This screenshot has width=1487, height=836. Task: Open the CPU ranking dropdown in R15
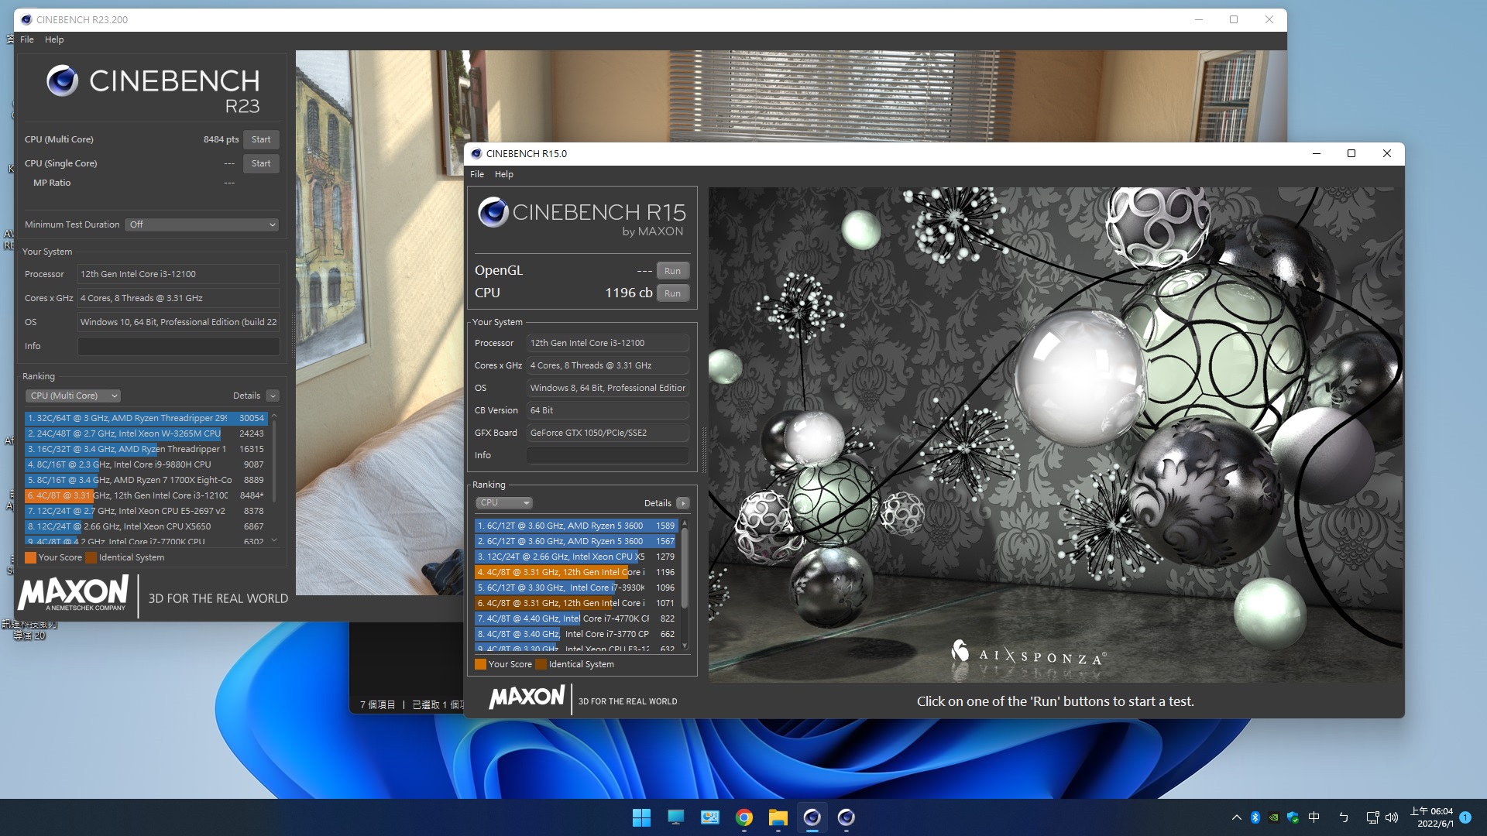tap(504, 502)
